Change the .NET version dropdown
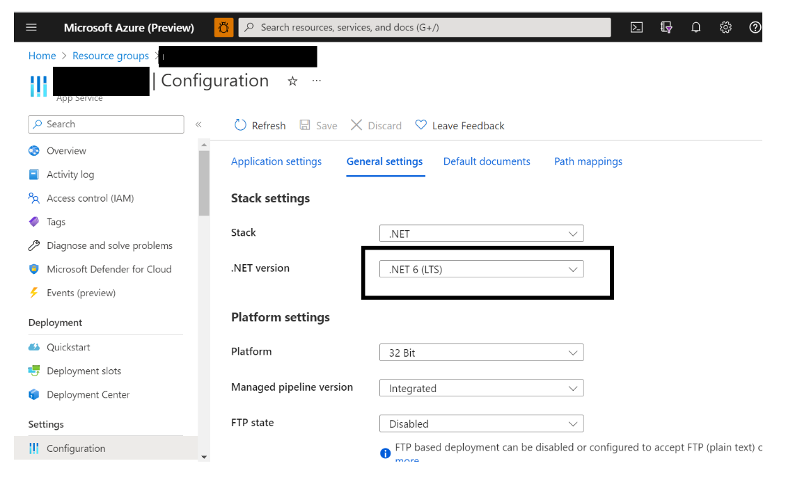 tap(481, 269)
